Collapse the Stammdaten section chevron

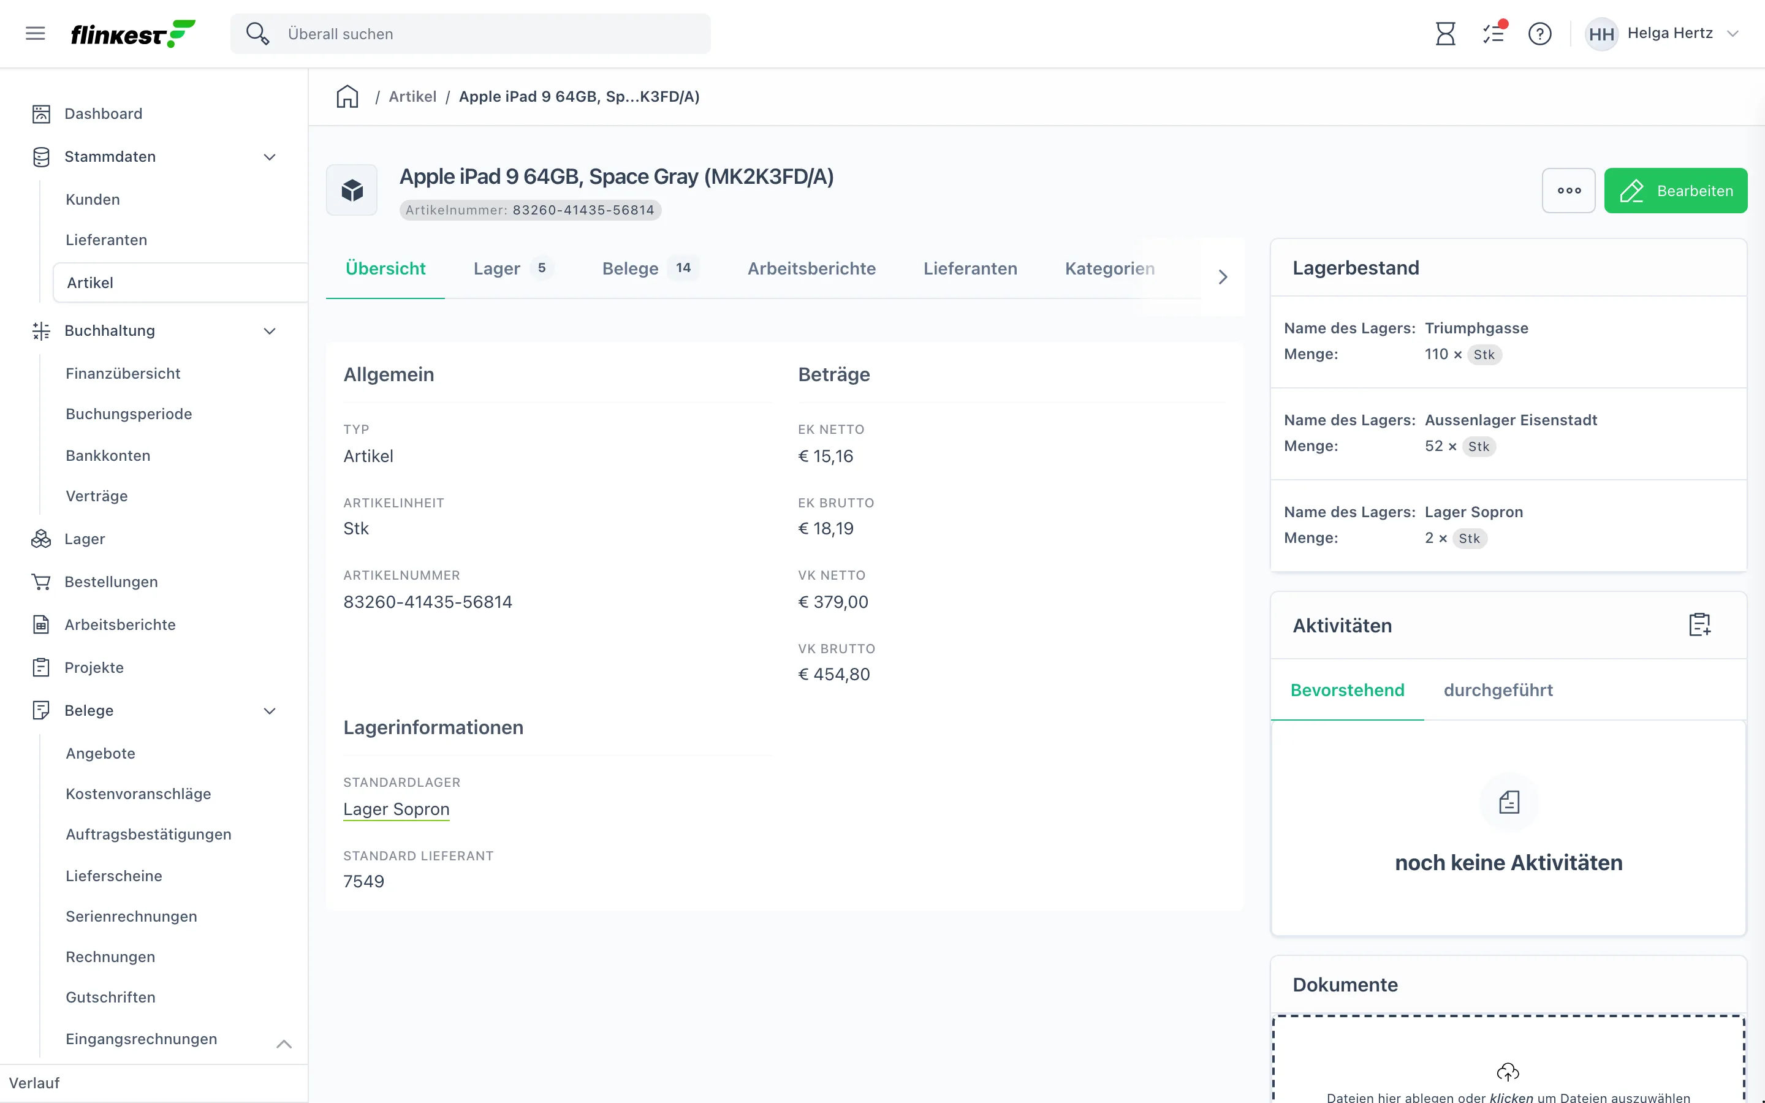tap(270, 157)
